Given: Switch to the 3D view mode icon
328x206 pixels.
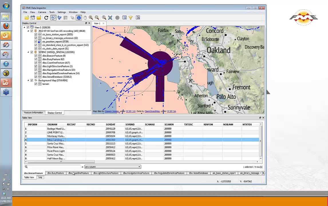Looking at the screenshot, I should click(x=60, y=18).
